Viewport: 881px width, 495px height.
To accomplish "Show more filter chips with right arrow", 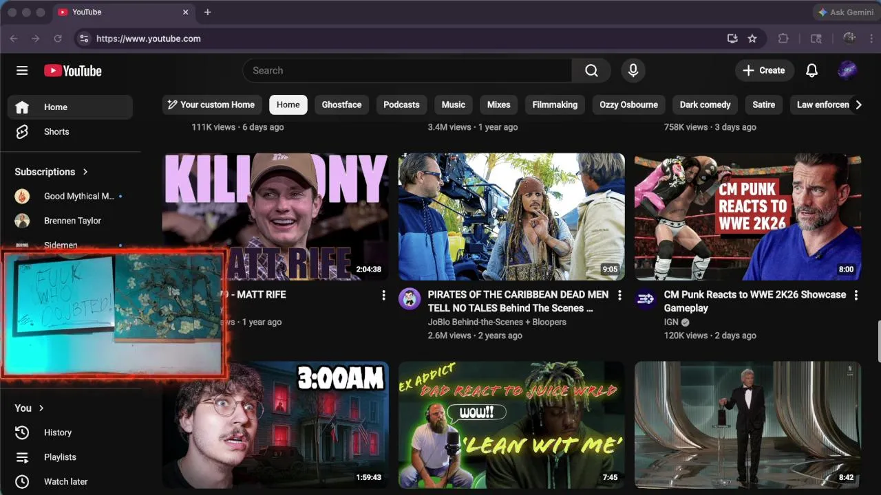I will [x=858, y=104].
